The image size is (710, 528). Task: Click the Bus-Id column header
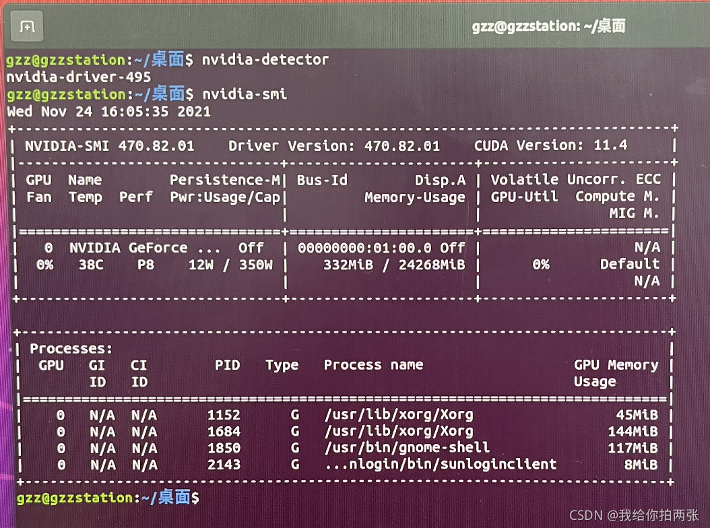coord(323,180)
